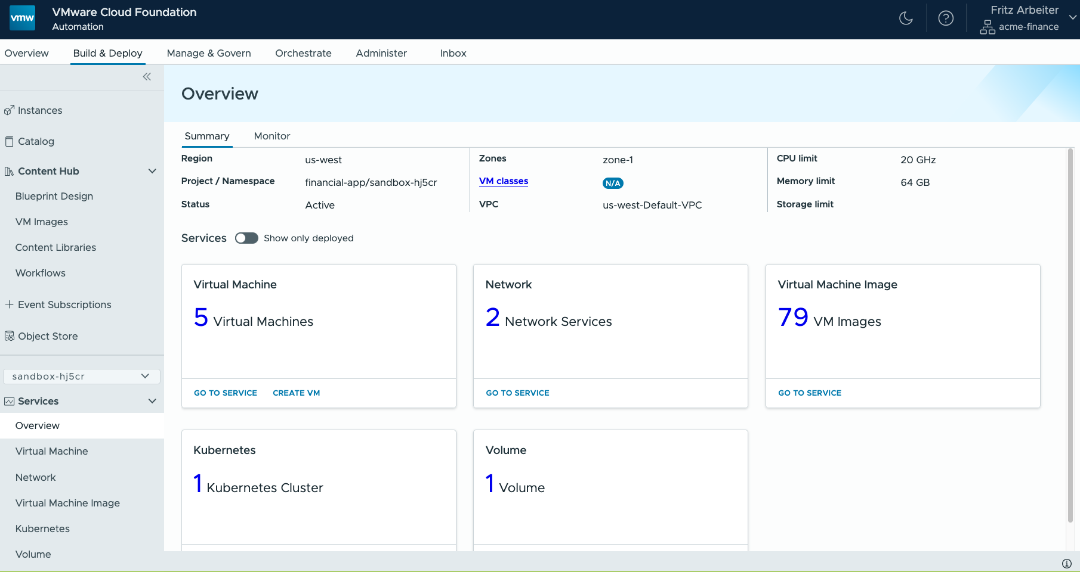The image size is (1080, 572).
Task: Click the Services panel icon in the sidebar
Action: click(x=8, y=401)
